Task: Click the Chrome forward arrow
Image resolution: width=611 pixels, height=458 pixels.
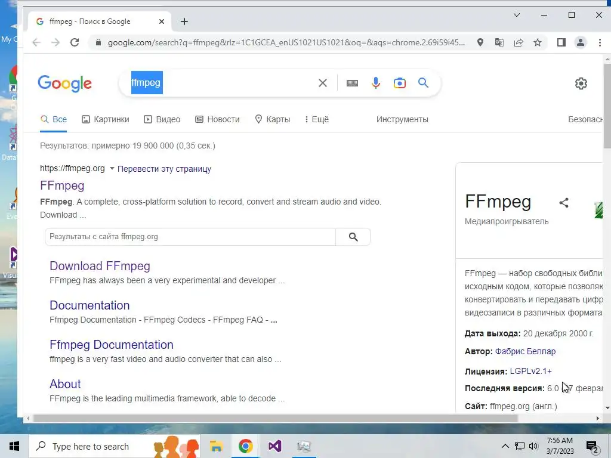Action: click(x=55, y=42)
